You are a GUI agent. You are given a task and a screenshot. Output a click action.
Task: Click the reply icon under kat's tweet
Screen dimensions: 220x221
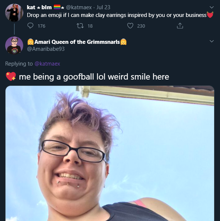click(x=30, y=26)
